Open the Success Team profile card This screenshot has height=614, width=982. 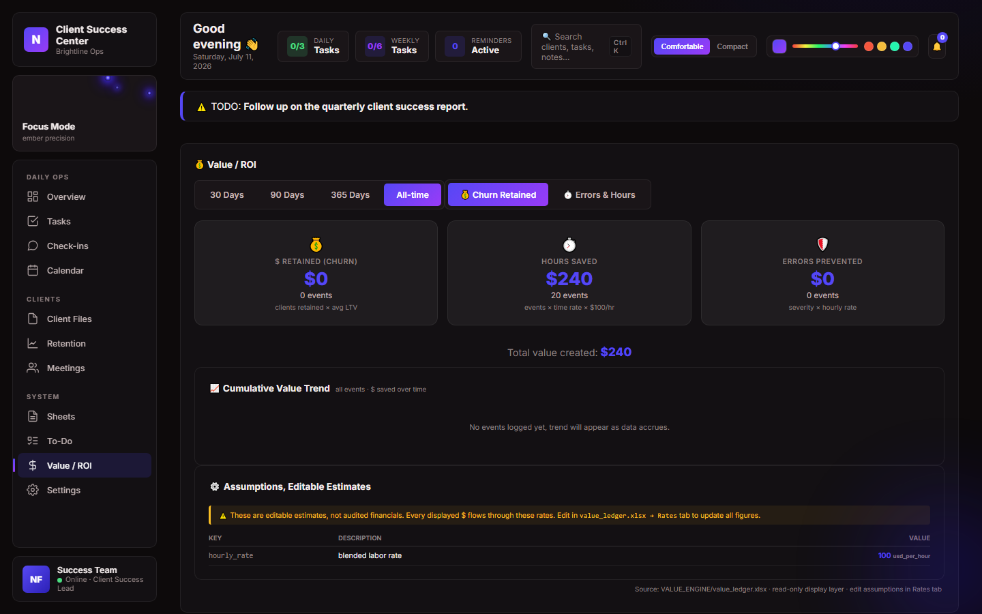(85, 579)
